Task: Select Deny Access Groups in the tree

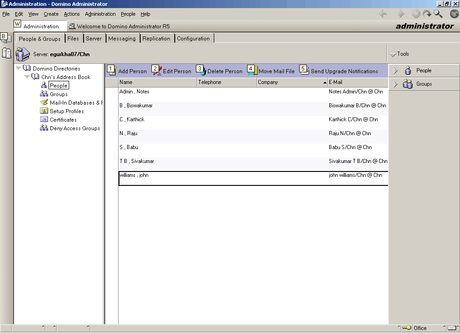Action: tap(75, 128)
